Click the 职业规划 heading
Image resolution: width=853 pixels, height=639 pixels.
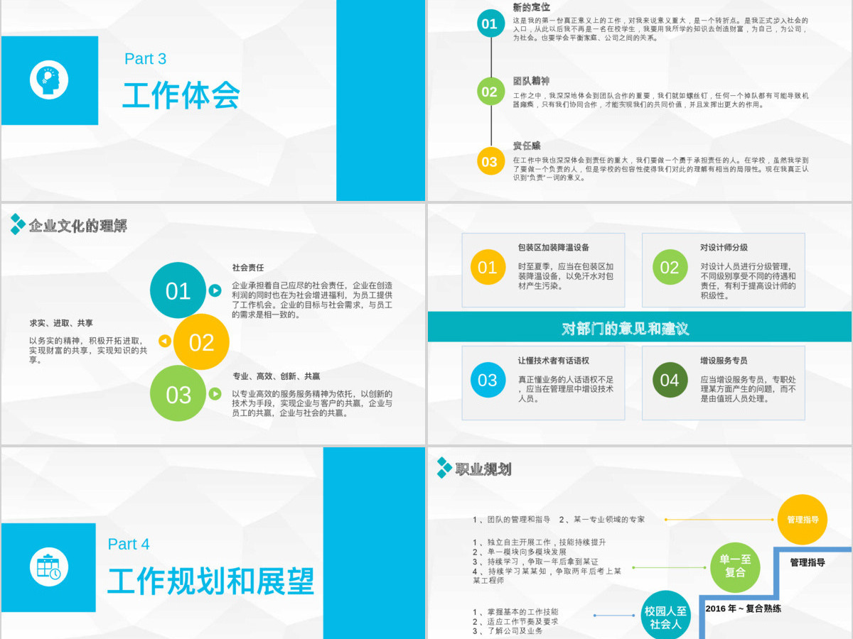coord(483,469)
